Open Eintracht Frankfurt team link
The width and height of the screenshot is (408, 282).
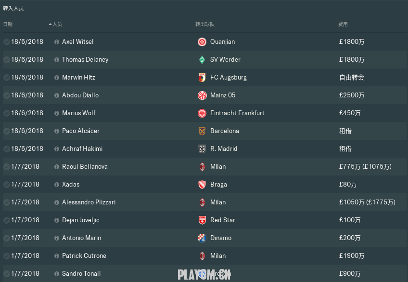point(237,113)
